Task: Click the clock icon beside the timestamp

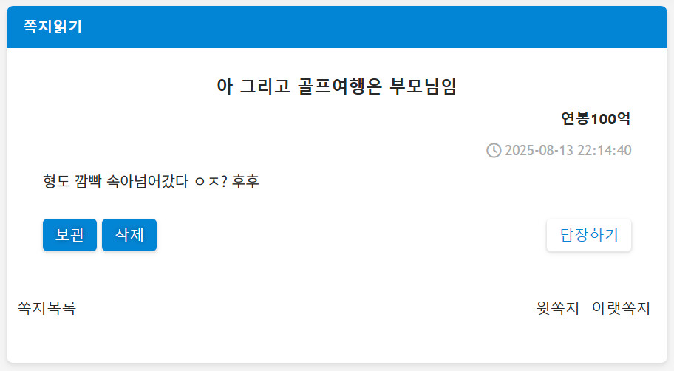Action: coord(494,150)
